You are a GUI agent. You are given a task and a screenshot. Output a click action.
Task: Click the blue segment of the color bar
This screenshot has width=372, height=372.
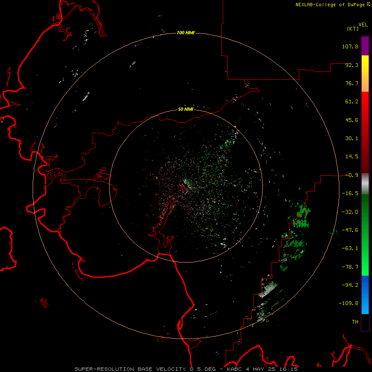[x=365, y=295]
